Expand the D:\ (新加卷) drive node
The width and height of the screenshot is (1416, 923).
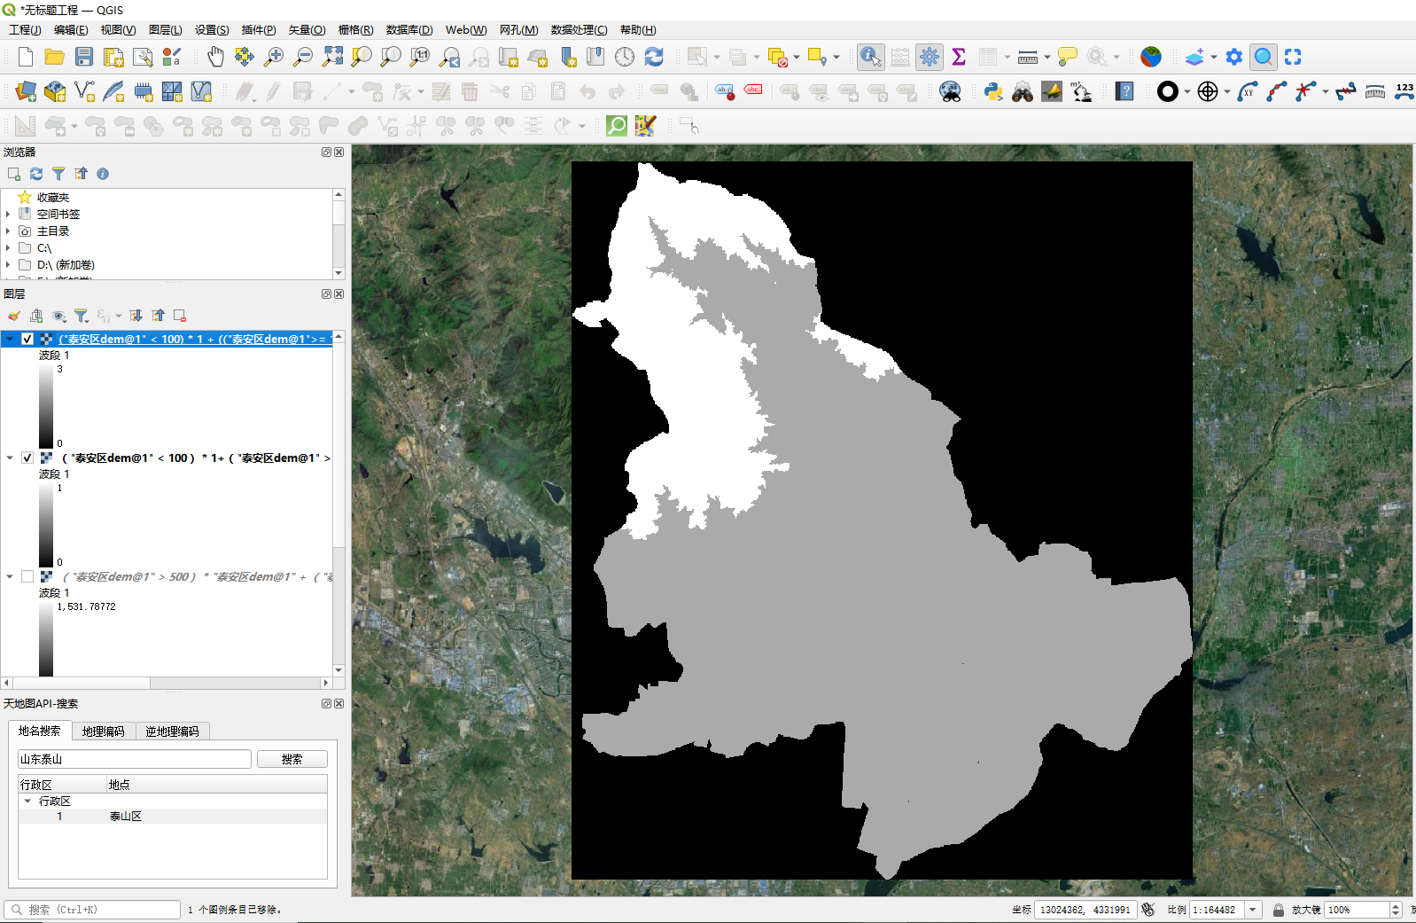[x=8, y=264]
